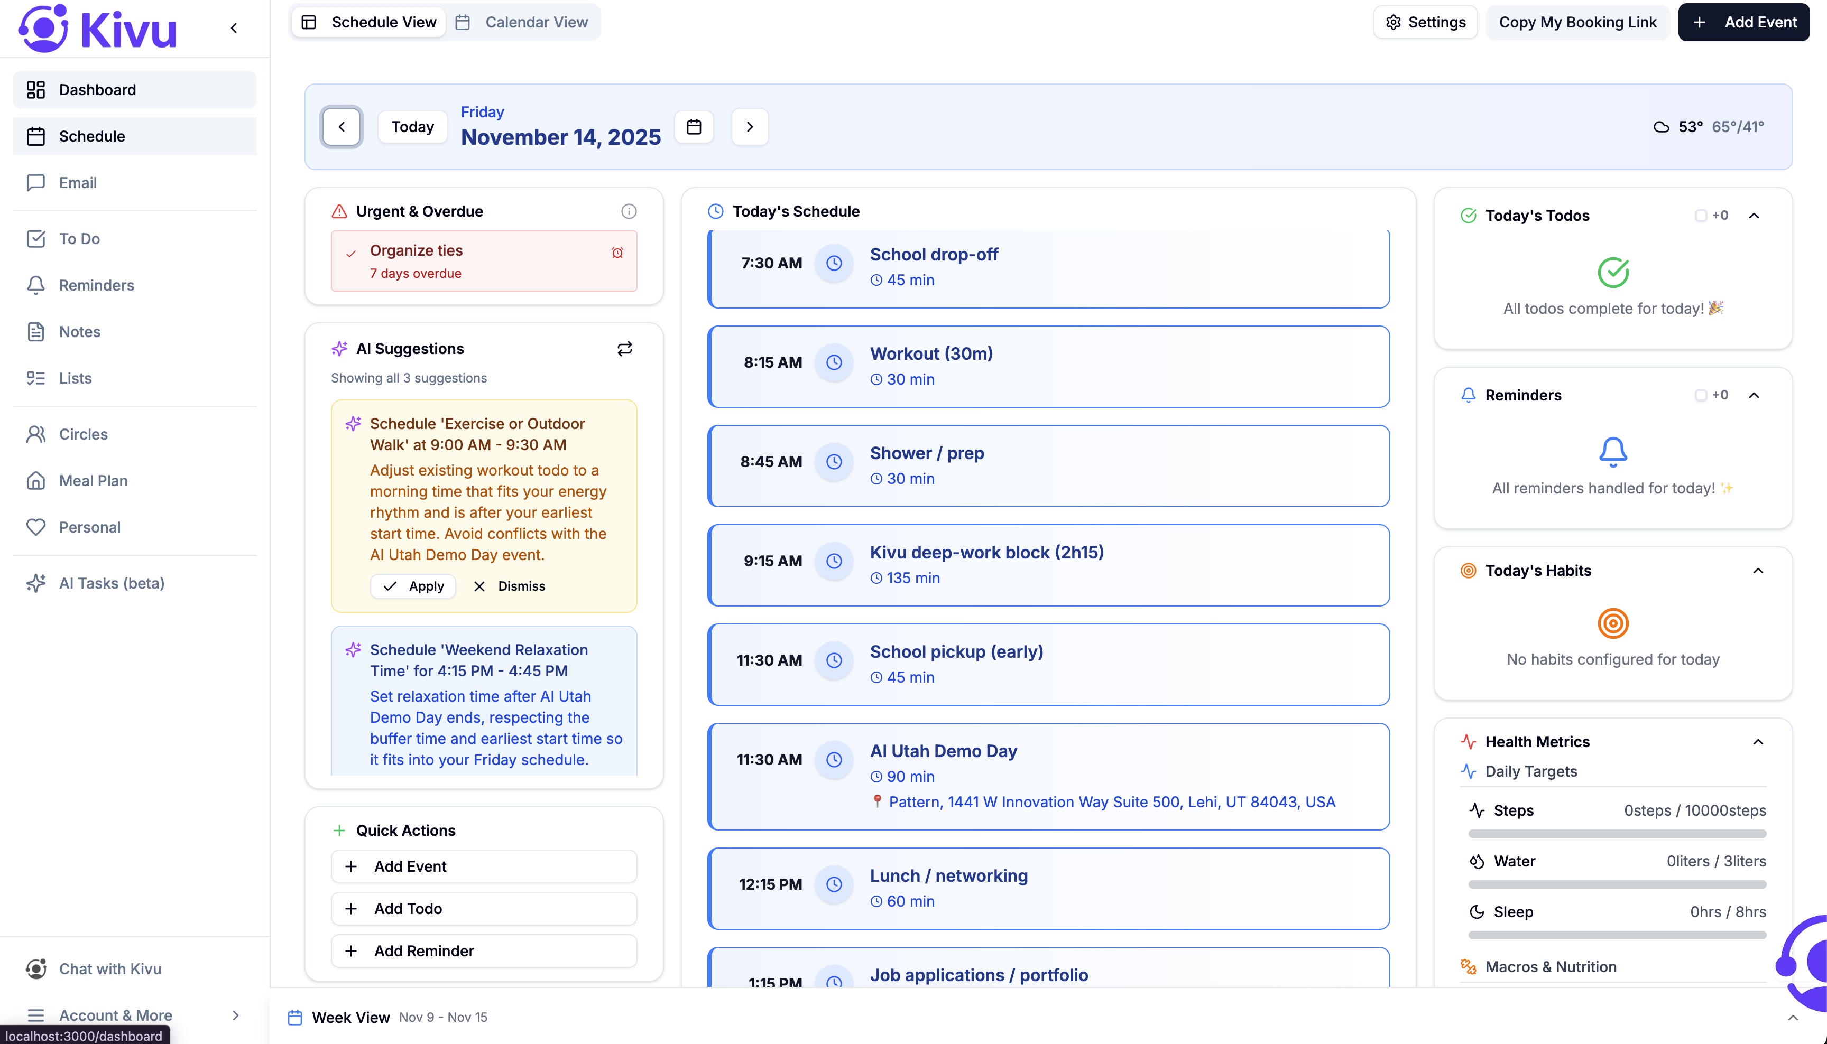Collapse the Today's Habits panel
The height and width of the screenshot is (1044, 1827).
coord(1758,571)
